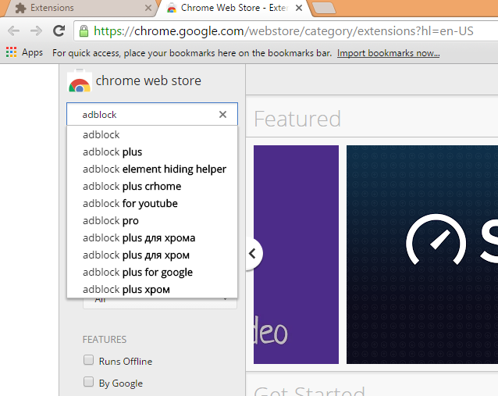The width and height of the screenshot is (498, 396).
Task: Show previous featured item with left chevron
Action: click(253, 254)
